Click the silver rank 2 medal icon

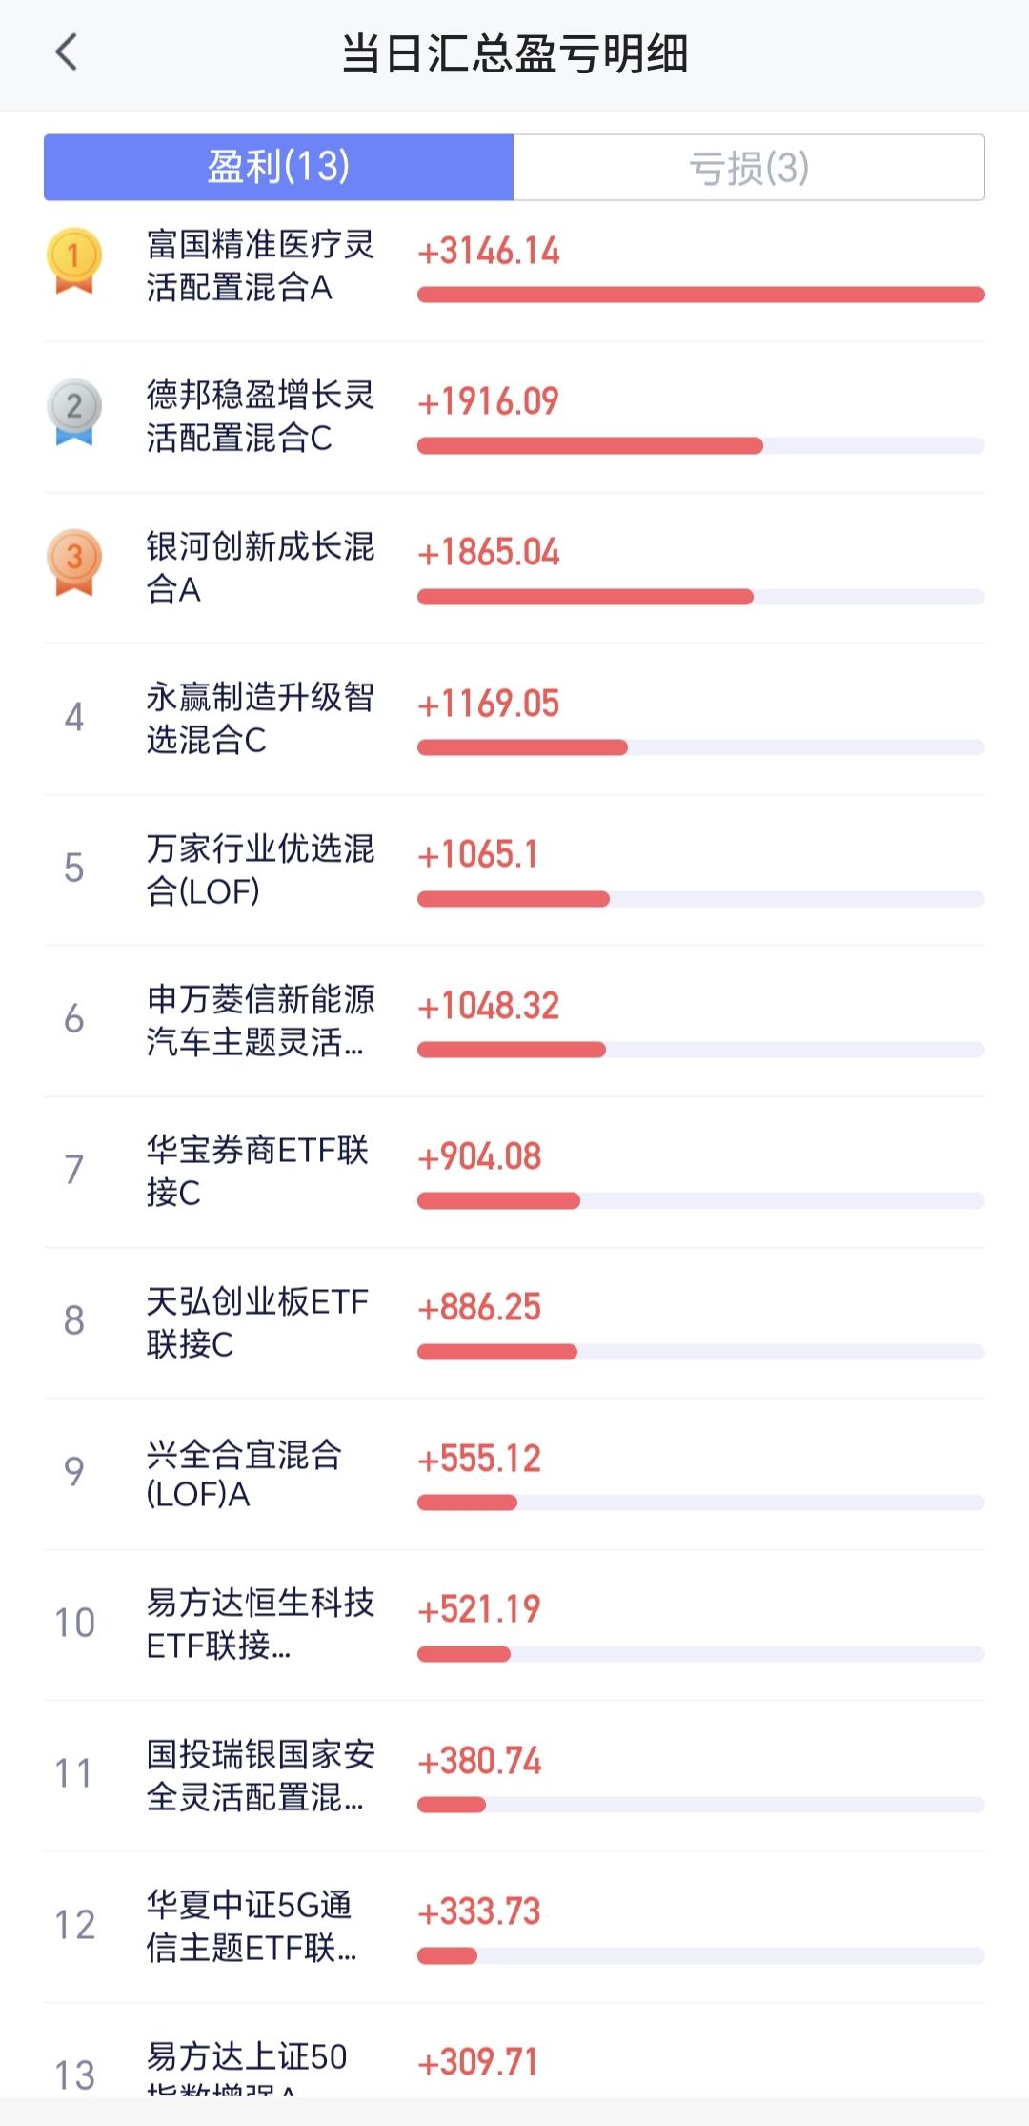74,412
